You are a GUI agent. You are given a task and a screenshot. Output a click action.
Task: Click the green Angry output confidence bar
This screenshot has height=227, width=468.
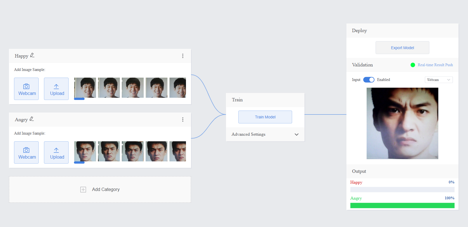coord(402,206)
